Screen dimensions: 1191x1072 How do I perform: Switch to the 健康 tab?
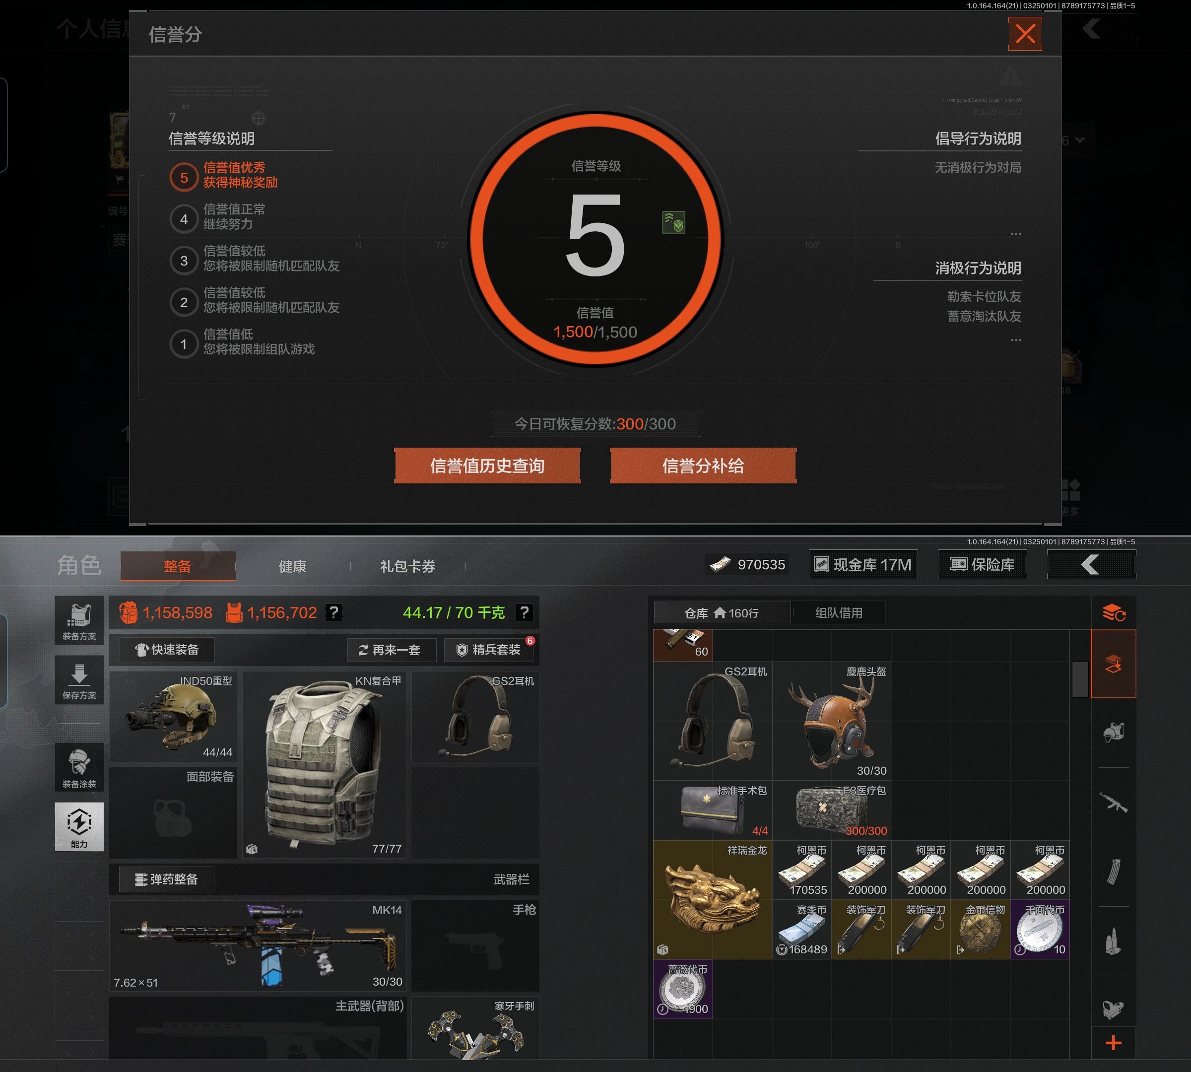(x=292, y=567)
